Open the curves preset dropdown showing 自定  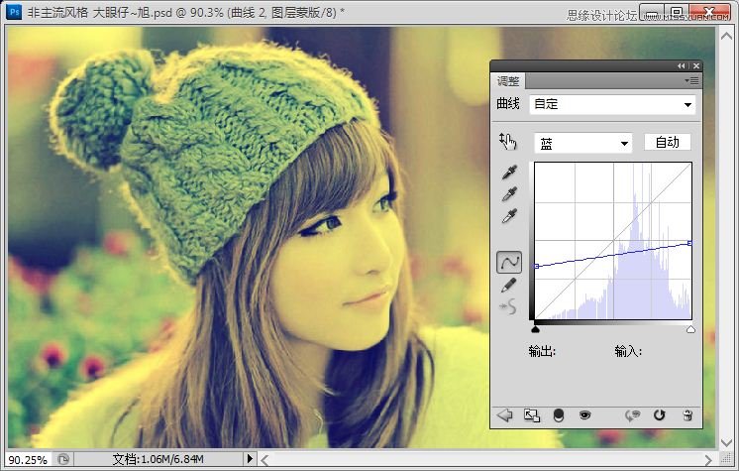point(612,104)
